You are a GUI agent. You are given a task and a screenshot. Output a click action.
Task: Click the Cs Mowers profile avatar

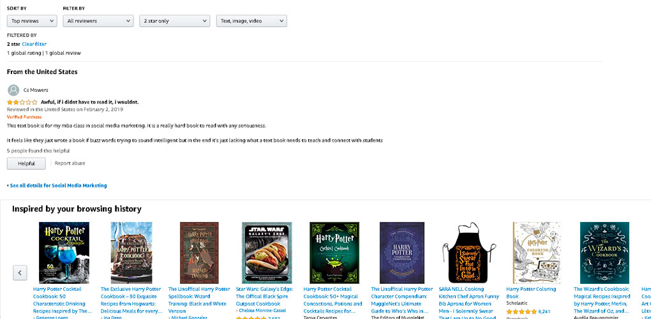tap(13, 90)
